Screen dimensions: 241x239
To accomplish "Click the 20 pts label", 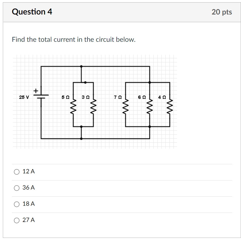I will click(x=223, y=12).
